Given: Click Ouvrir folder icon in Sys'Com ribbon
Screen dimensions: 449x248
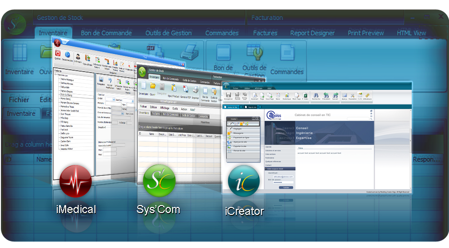Looking at the screenshot, I should pos(153,85).
